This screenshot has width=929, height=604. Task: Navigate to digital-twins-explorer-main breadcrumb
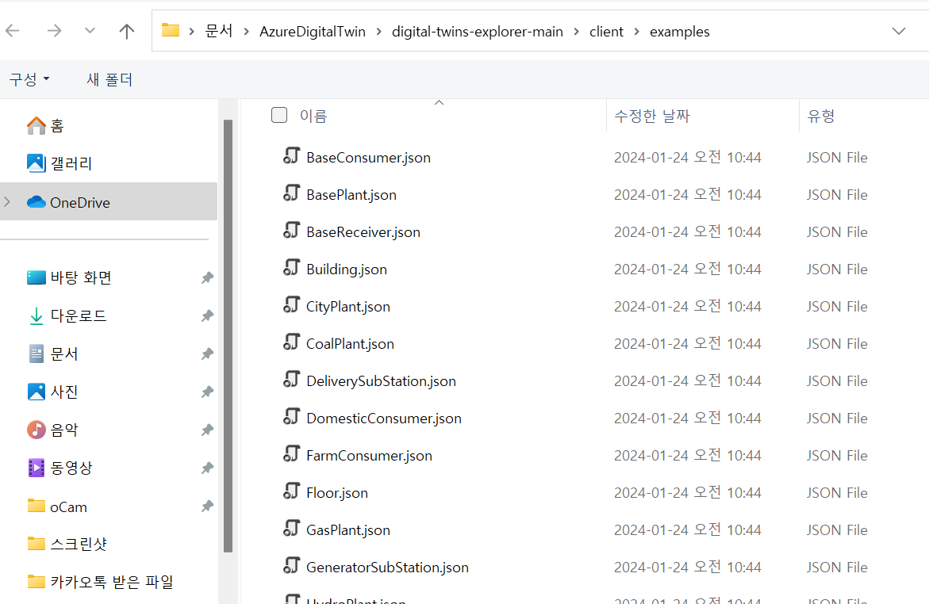tap(478, 32)
